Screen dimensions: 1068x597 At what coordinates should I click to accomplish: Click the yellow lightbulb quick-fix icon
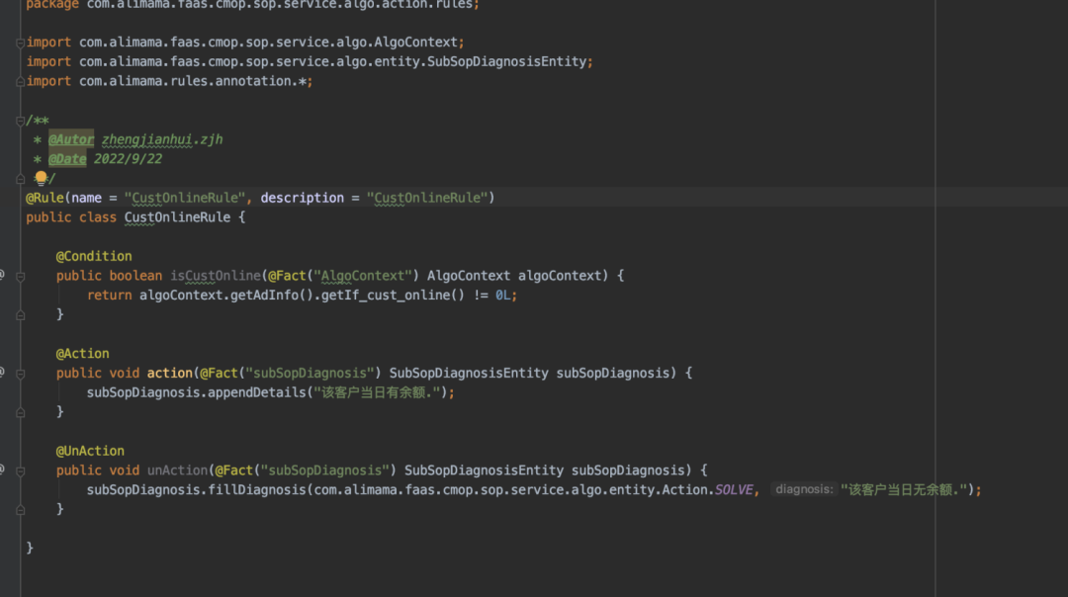[41, 178]
